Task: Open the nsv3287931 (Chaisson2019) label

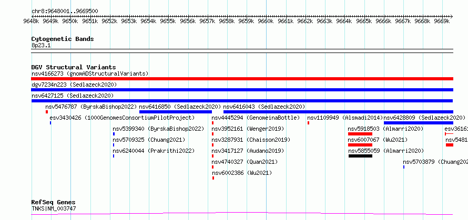Action: 251,140
